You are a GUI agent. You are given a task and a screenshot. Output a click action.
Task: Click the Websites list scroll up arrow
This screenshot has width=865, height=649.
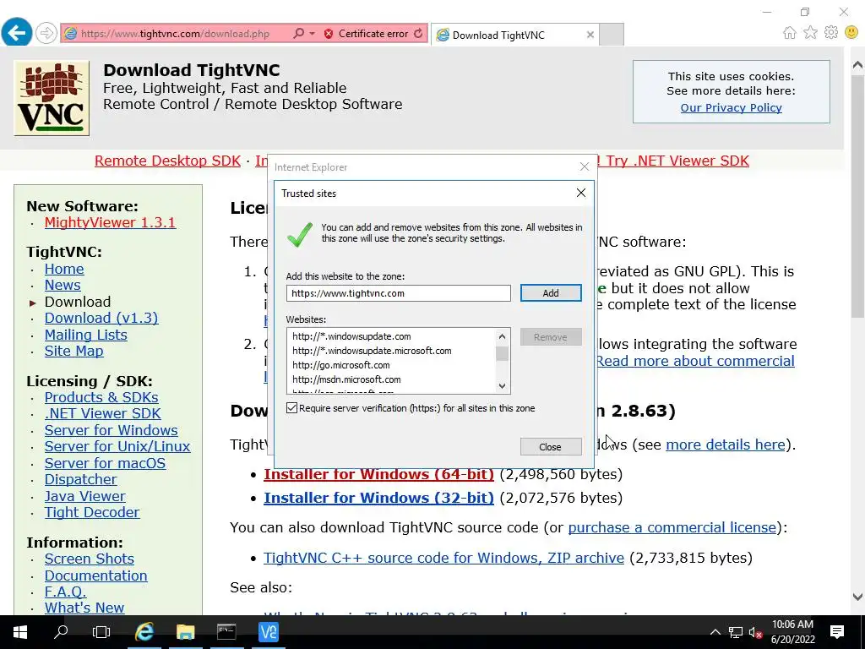pos(502,336)
